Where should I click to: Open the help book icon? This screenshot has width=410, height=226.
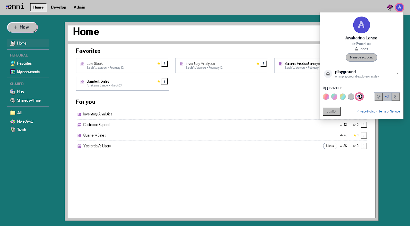pyautogui.click(x=389, y=7)
